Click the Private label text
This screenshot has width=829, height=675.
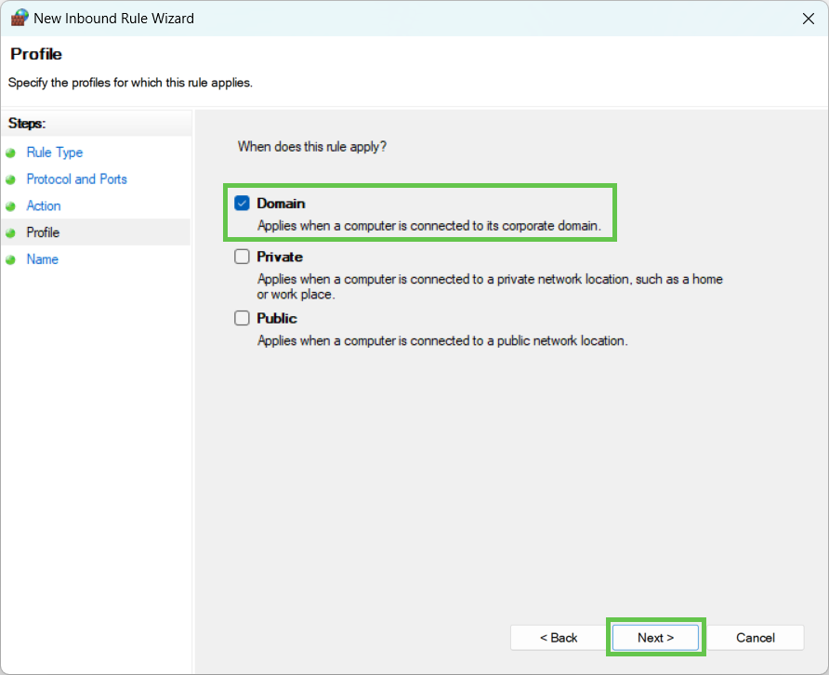point(280,258)
